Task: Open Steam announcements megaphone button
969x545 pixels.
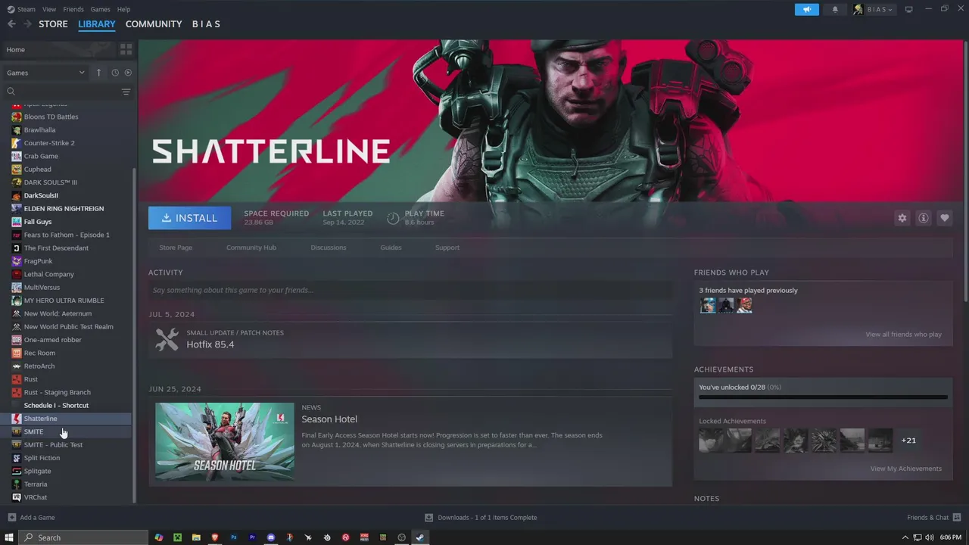Action: pos(807,9)
